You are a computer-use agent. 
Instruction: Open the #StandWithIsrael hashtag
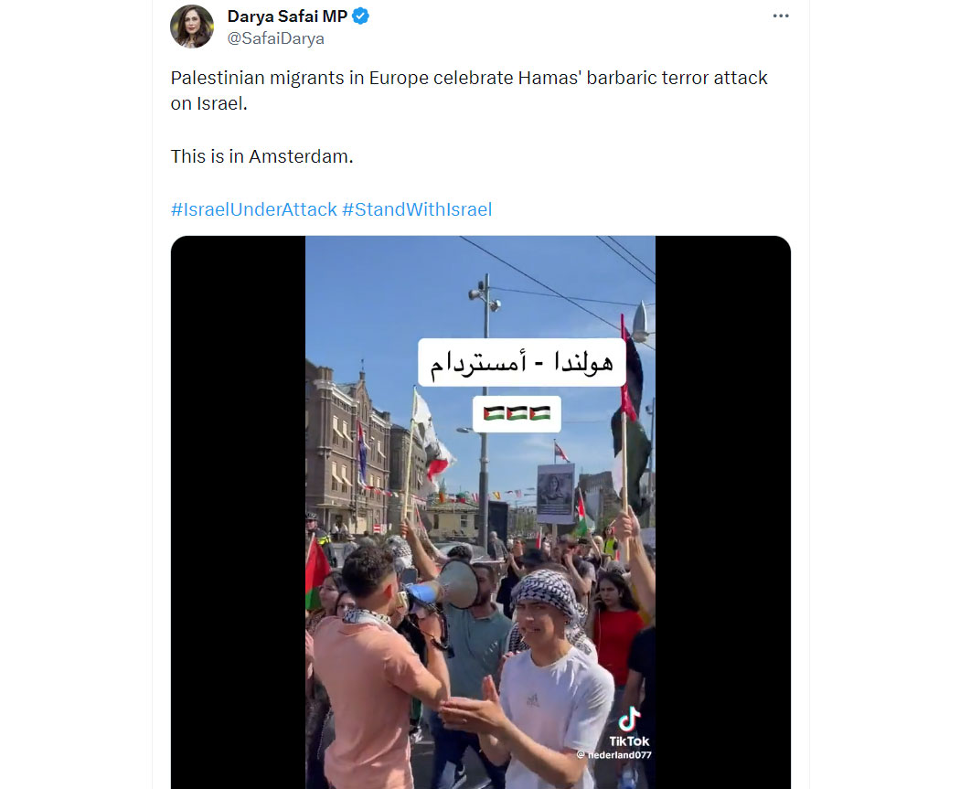[x=417, y=209]
